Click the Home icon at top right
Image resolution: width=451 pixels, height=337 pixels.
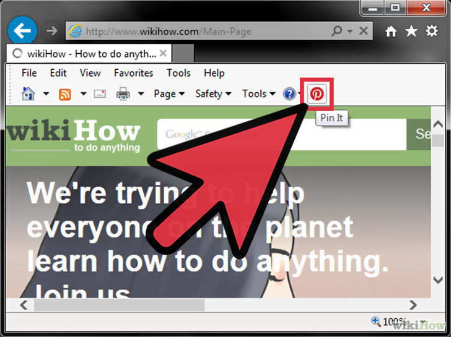tap(391, 31)
